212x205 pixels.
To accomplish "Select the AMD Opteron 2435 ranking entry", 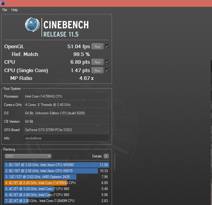I will click(x=57, y=177).
